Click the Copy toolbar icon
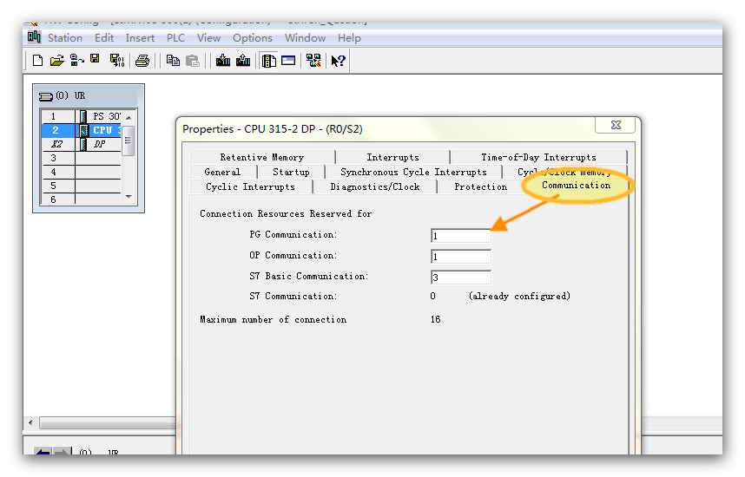This screenshot has width=745, height=477. (173, 61)
